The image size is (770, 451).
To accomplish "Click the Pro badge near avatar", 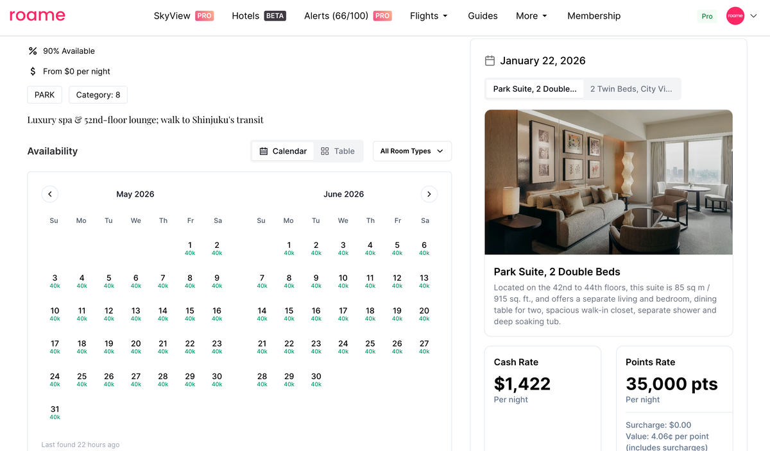I will (706, 16).
